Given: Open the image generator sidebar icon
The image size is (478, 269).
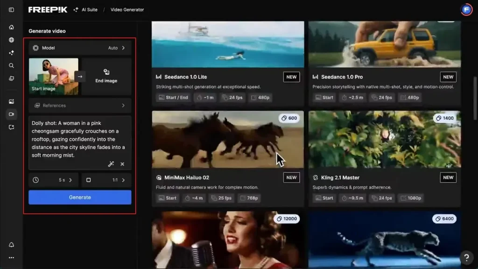Looking at the screenshot, I should (11, 101).
